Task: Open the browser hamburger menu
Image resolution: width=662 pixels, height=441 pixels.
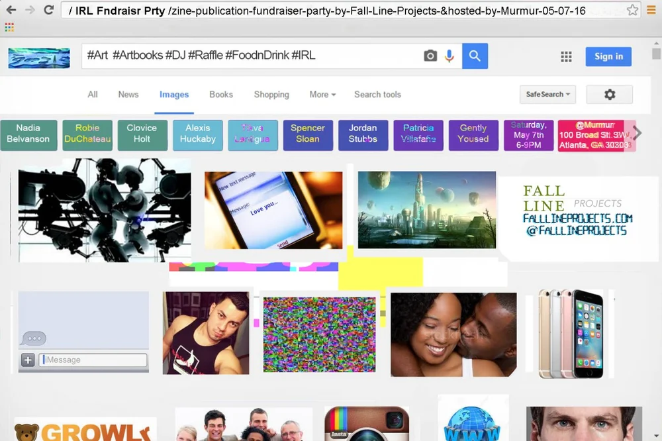Action: click(x=651, y=10)
